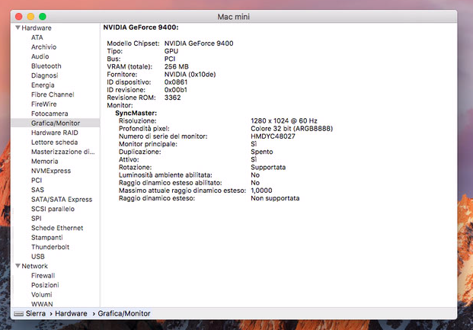Image resolution: width=473 pixels, height=330 pixels.
Task: Click the Sierra computer icon in path bar
Action: point(19,314)
